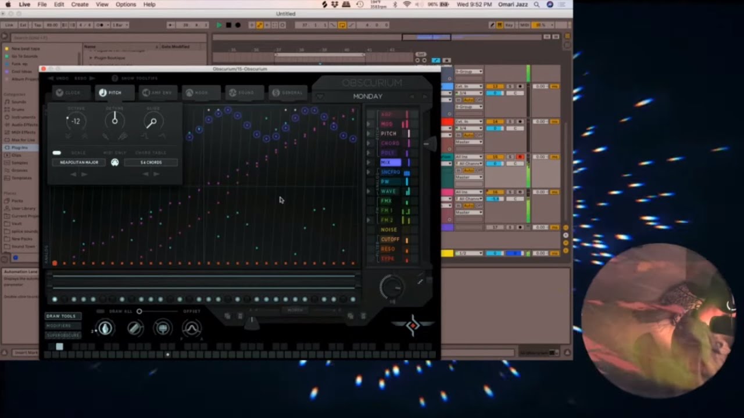The image size is (744, 418).
Task: Toggle the Scale on/off switch
Action: pyautogui.click(x=56, y=153)
